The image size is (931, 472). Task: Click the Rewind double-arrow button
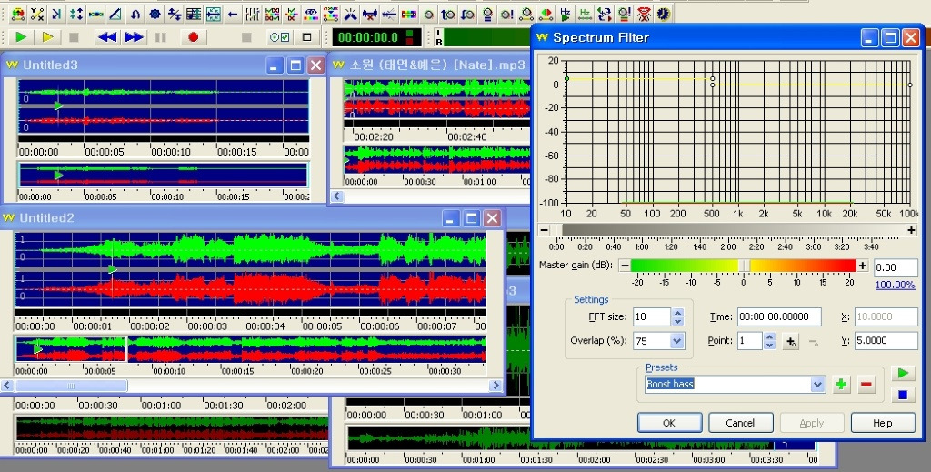107,37
